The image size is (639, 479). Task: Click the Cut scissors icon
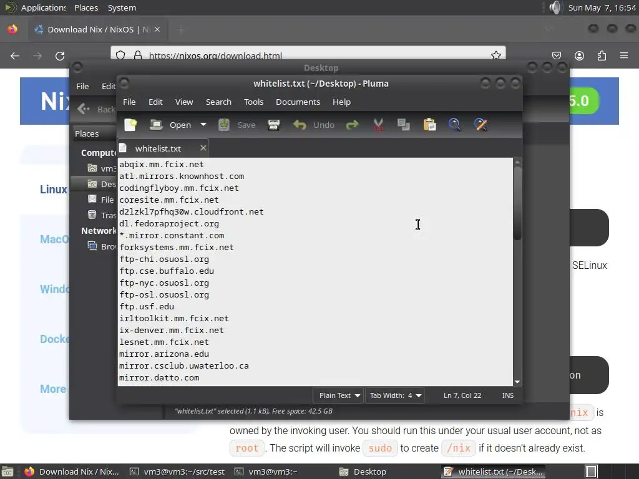tap(378, 125)
